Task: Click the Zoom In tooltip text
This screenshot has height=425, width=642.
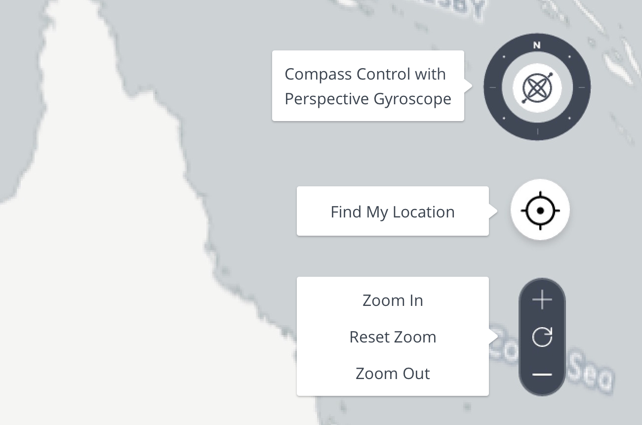Action: 393,300
